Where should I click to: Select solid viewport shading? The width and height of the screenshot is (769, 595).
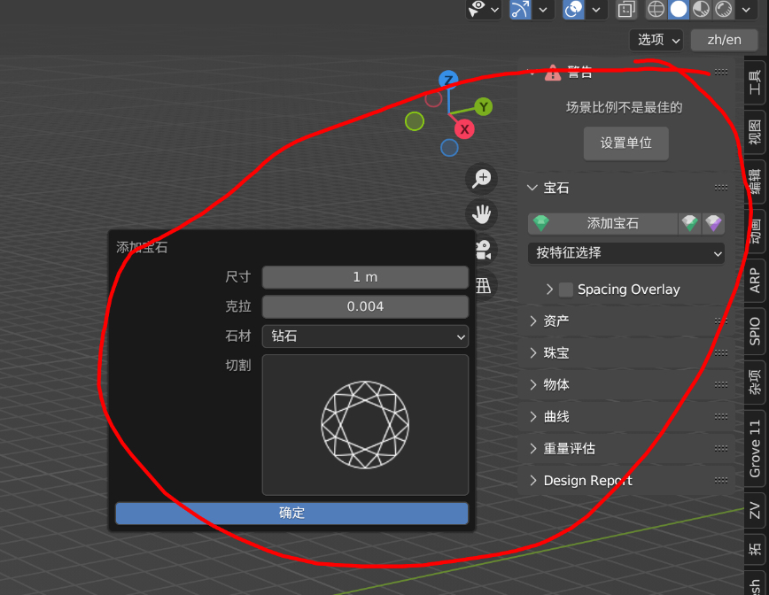[x=679, y=9]
